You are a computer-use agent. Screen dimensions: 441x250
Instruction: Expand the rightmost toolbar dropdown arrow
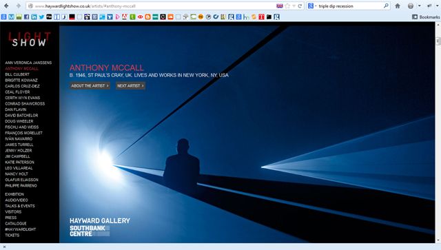pos(438,6)
